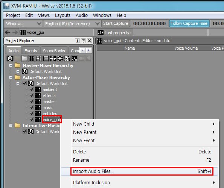The image size is (224, 188).
Task: Expand the Master-Mixer Default Work Unit
Action: [x=18, y=71]
